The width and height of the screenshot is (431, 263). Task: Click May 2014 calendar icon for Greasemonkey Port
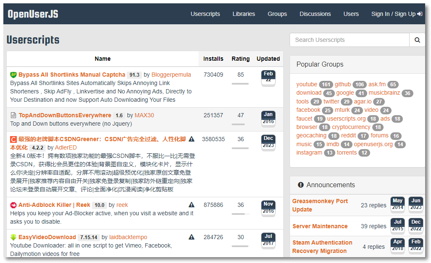point(397,205)
